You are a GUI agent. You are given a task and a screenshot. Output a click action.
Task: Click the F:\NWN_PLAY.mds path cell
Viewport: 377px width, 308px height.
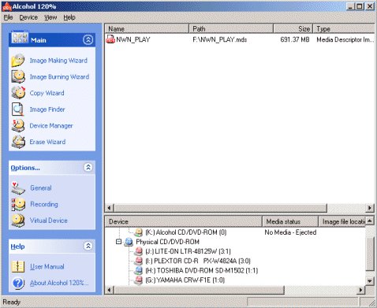(x=220, y=39)
